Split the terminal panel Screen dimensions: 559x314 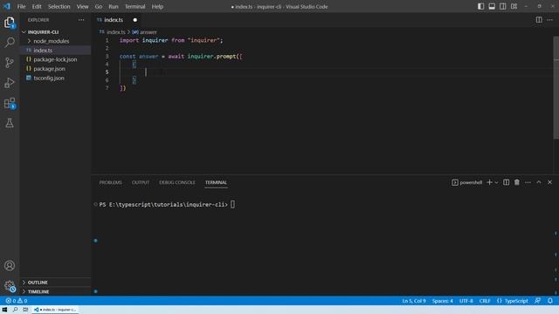tap(506, 182)
